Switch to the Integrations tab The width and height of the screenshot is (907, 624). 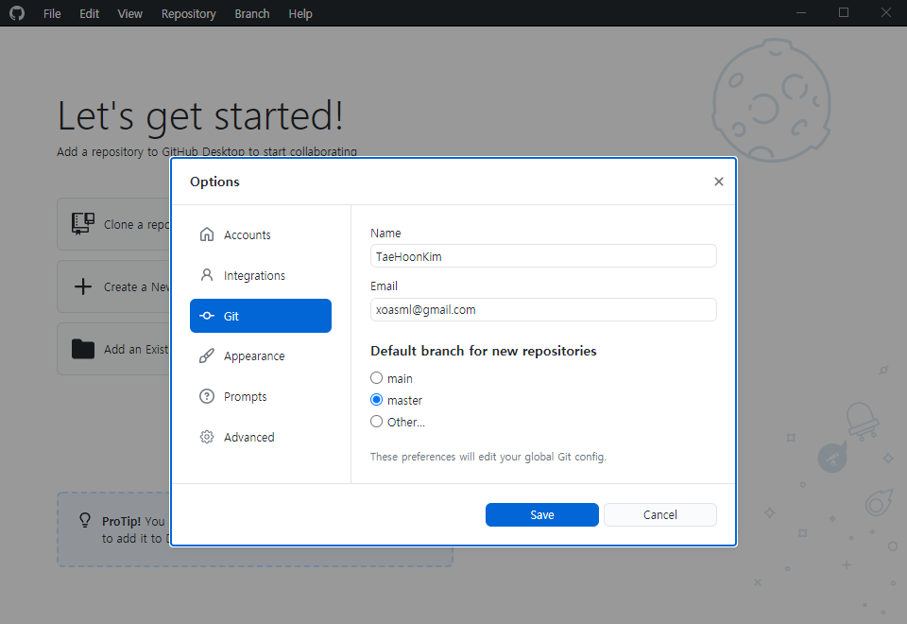coord(261,275)
